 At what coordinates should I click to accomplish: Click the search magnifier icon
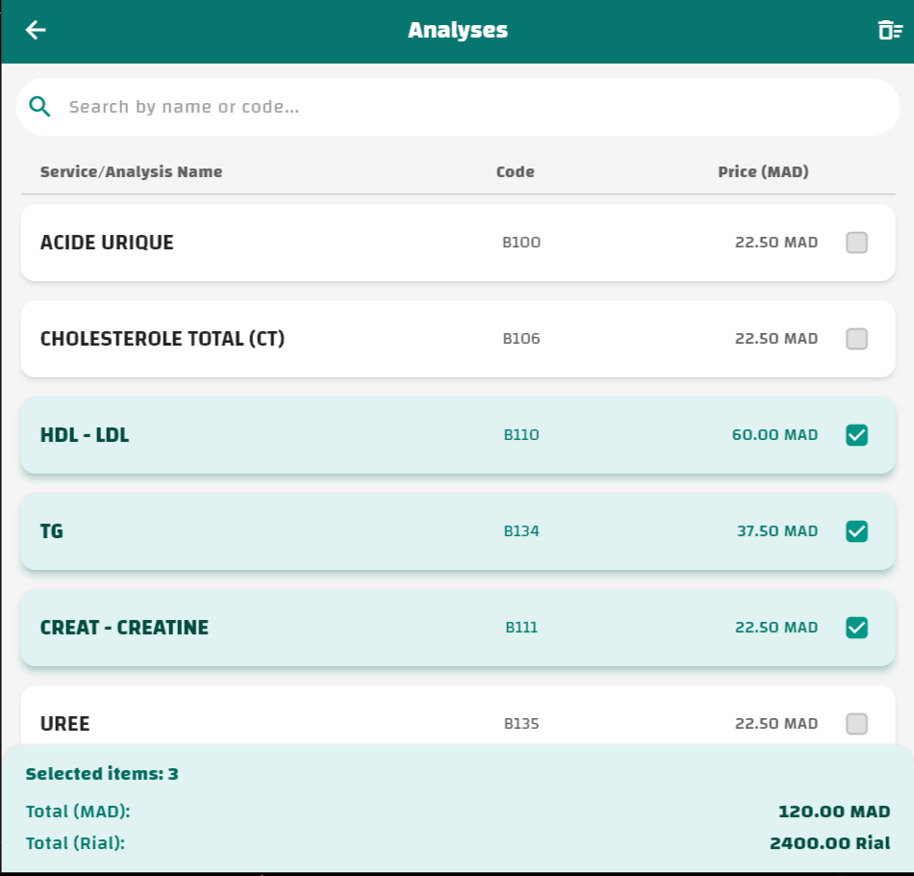[x=39, y=107]
